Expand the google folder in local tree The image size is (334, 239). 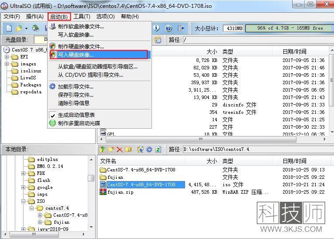coord(24,187)
